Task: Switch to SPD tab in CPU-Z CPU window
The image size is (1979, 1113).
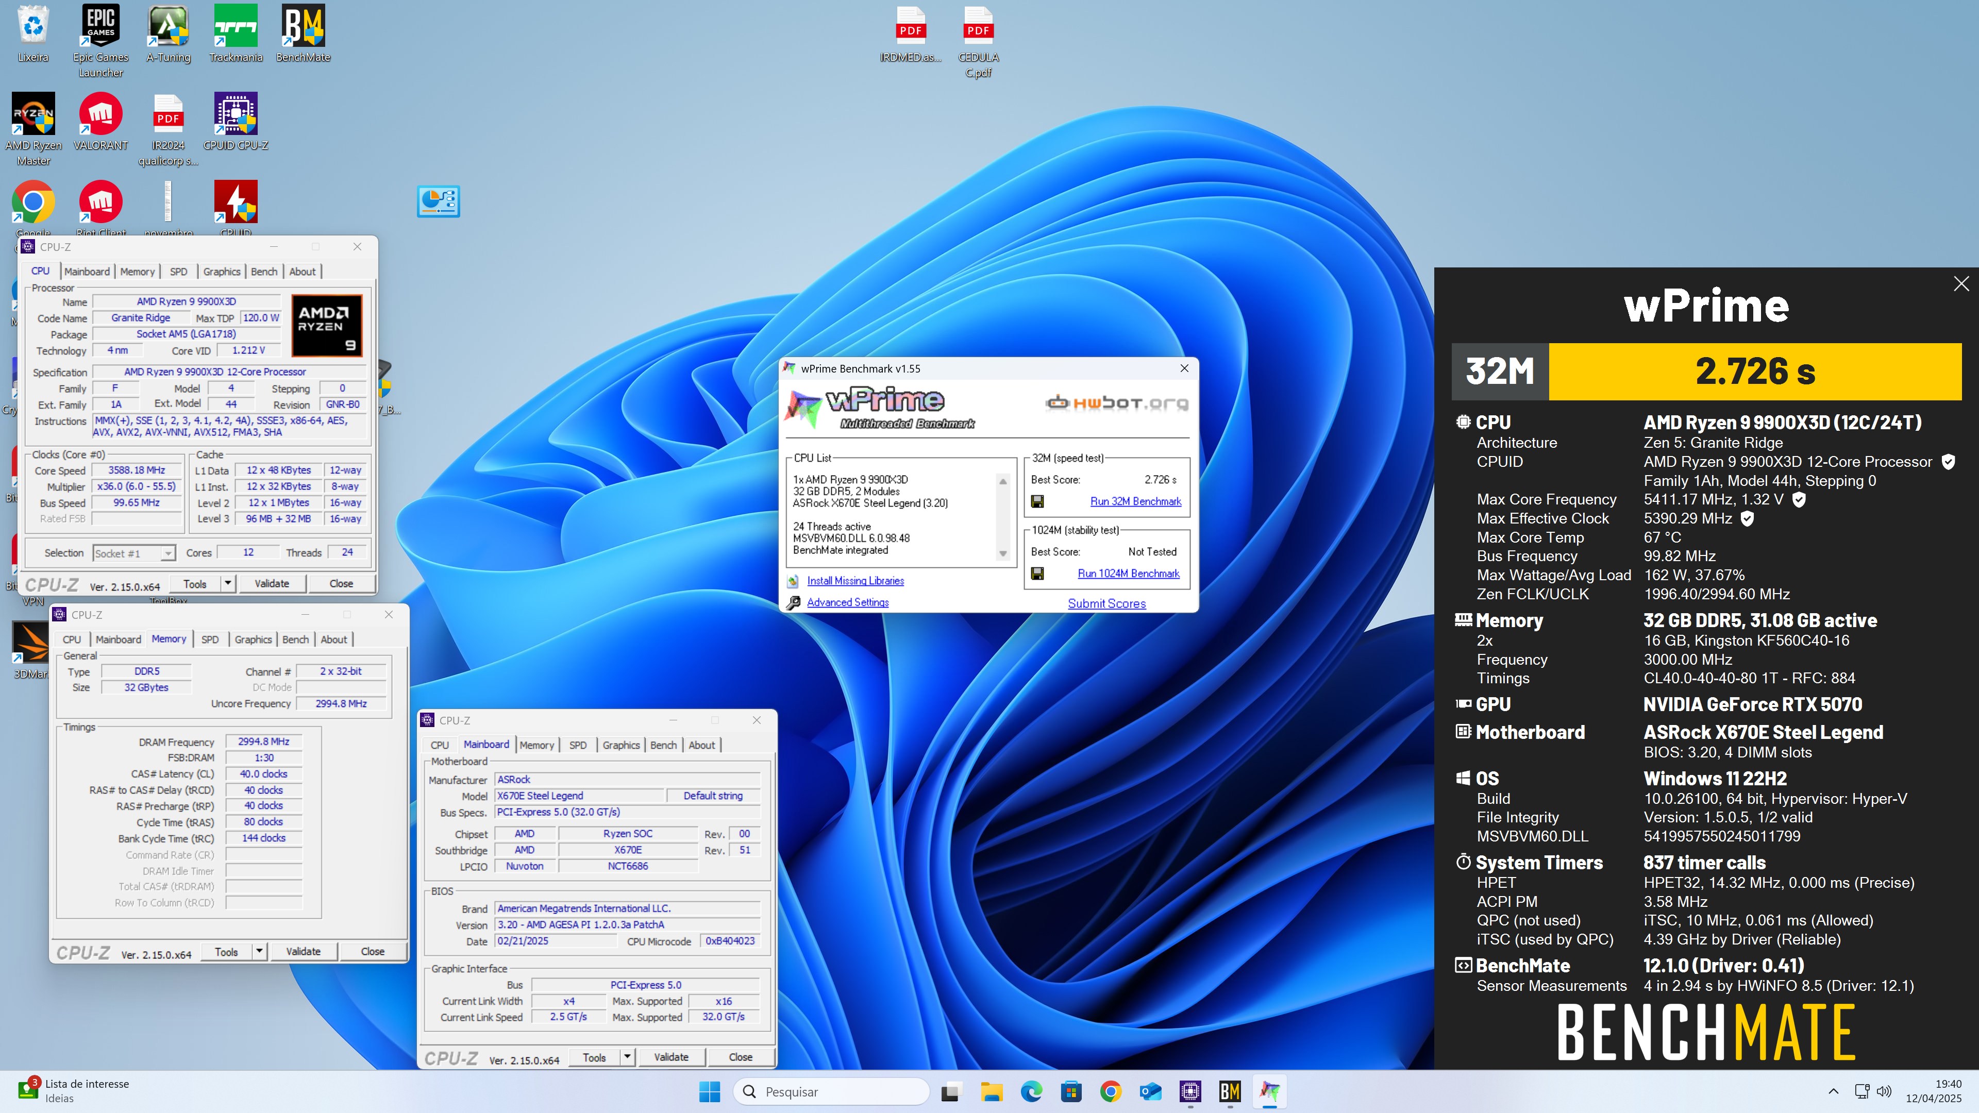Action: point(178,271)
